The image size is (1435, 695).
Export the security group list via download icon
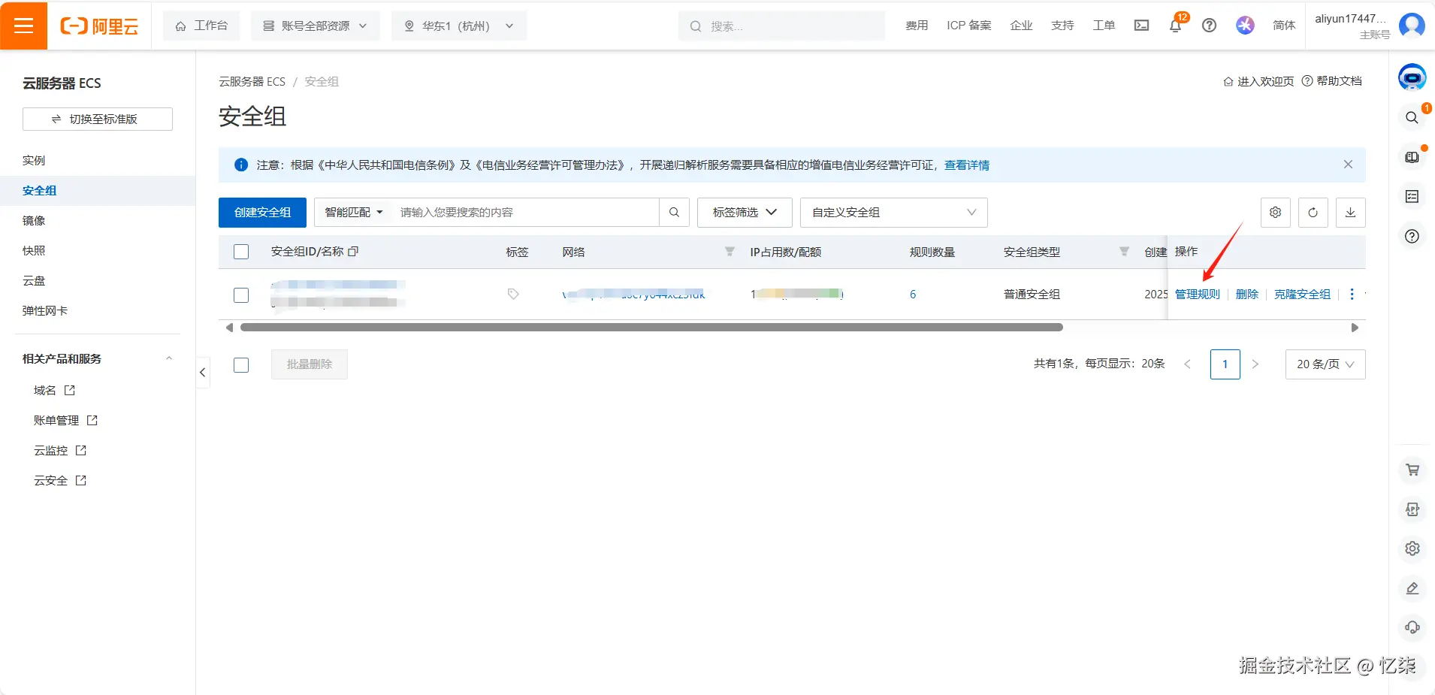[x=1350, y=213]
